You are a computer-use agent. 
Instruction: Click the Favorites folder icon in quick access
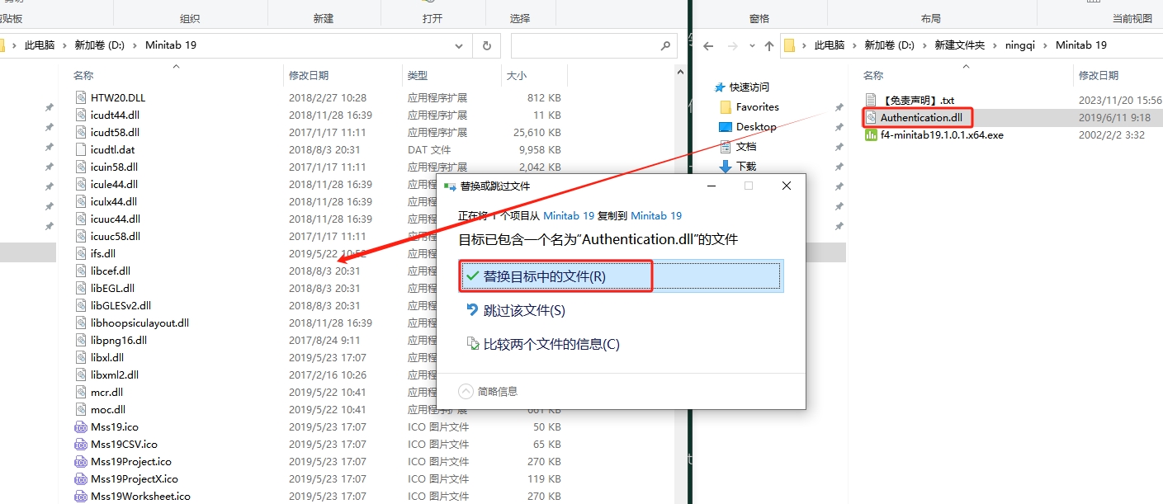(x=726, y=106)
